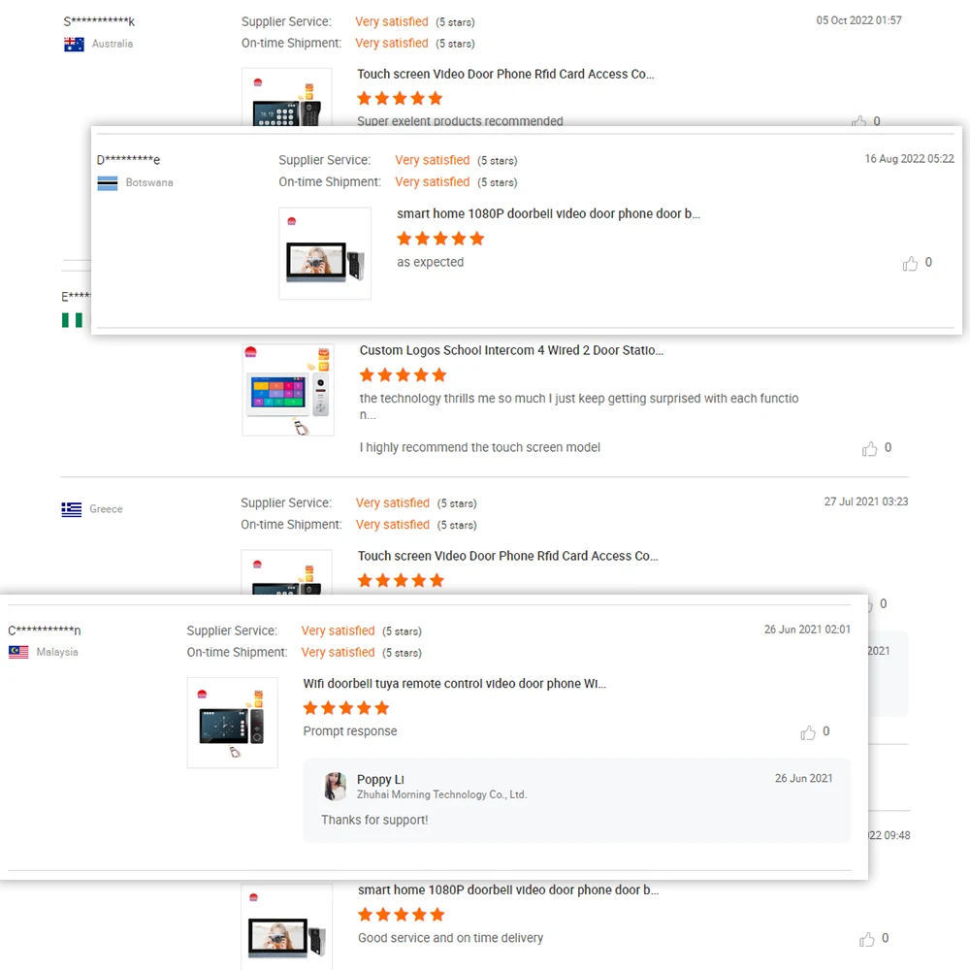View the Botswana review product thumbnail
Screen dimensions: 970x970
tap(325, 253)
